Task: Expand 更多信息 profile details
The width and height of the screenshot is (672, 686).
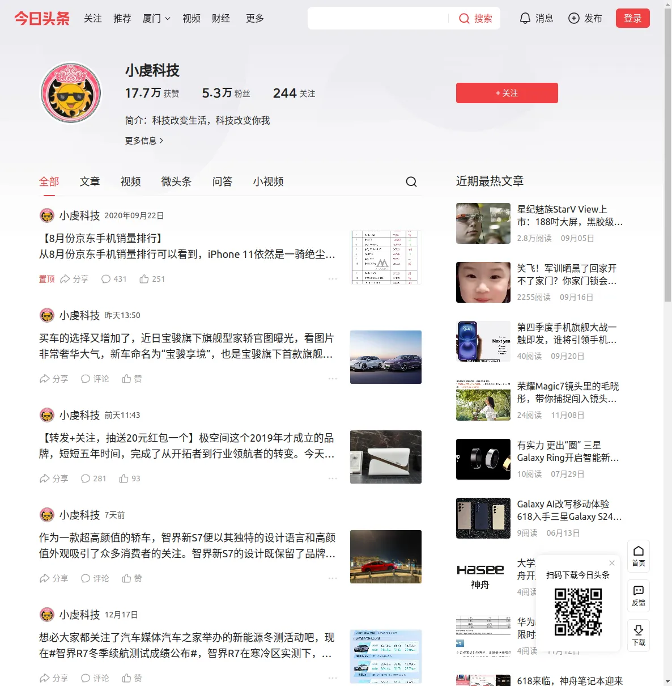Action: pyautogui.click(x=144, y=141)
